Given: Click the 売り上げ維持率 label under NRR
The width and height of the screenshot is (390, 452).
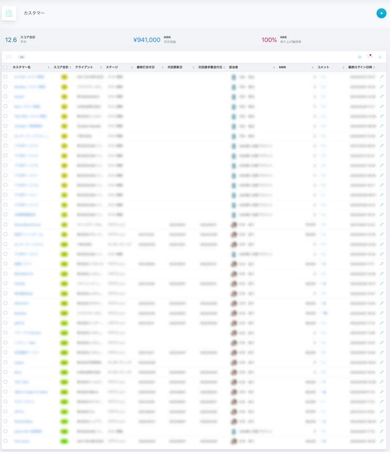Looking at the screenshot, I should [290, 42].
